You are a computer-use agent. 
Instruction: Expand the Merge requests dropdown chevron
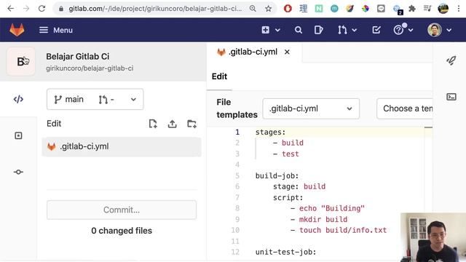(x=355, y=30)
